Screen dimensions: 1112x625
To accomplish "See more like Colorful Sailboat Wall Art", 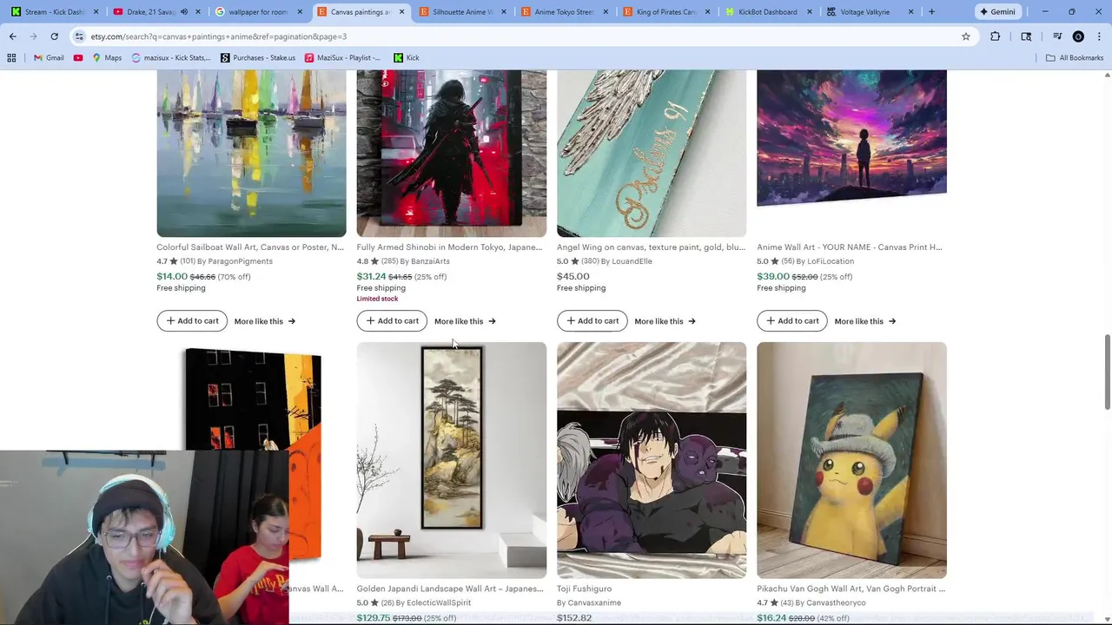I will click(x=265, y=321).
